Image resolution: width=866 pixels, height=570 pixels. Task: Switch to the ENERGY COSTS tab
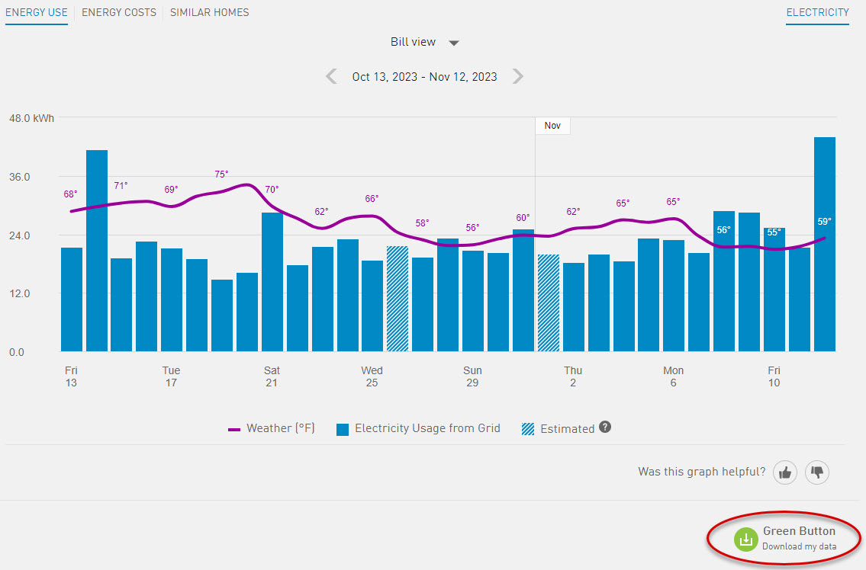118,12
